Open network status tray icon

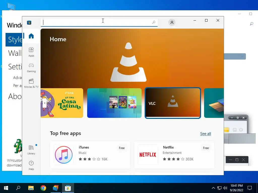pyautogui.click(x=219, y=188)
